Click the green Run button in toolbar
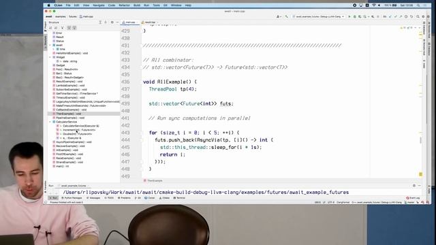This screenshot has height=245, width=436. (349, 16)
